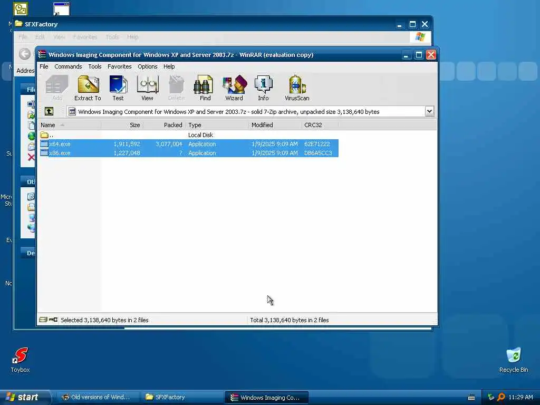Click the tray keyboard icon
The width and height of the screenshot is (540, 405).
tap(471, 398)
